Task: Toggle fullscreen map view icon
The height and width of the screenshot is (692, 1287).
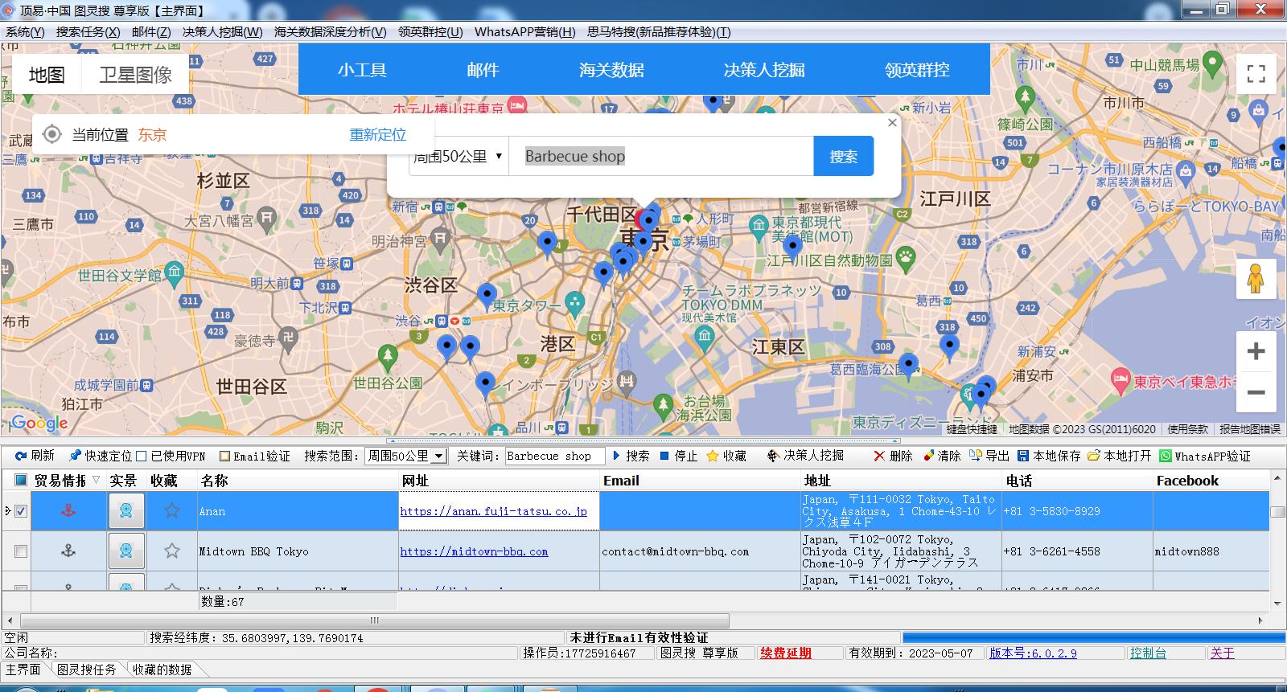Action: [1256, 74]
